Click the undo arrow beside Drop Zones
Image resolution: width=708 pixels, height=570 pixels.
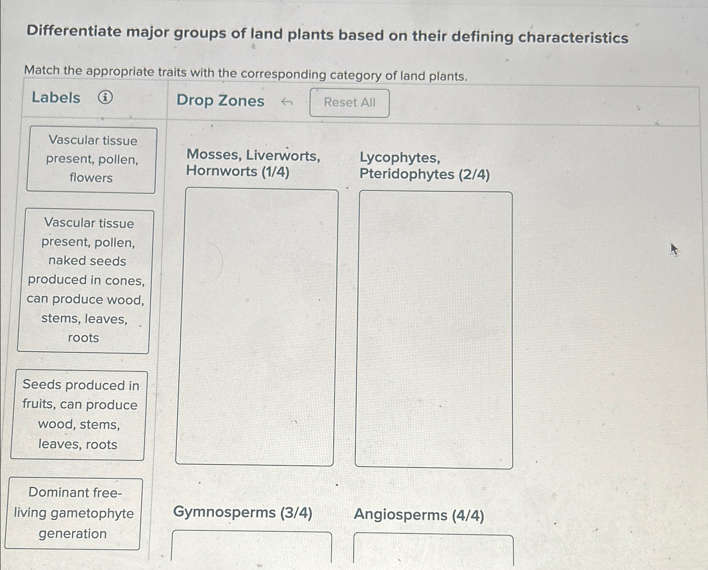coord(287,102)
